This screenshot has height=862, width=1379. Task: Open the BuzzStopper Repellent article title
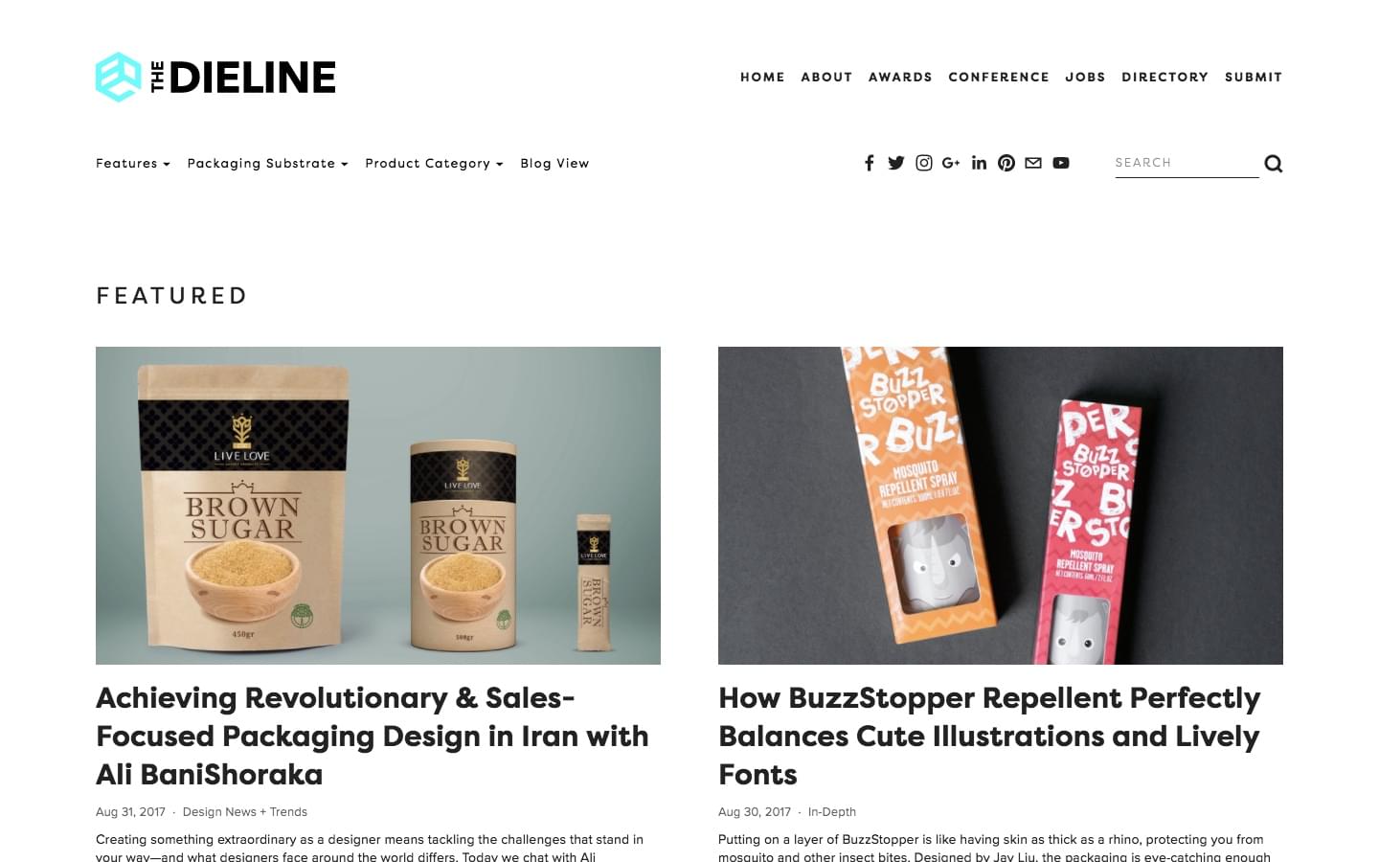point(989,736)
